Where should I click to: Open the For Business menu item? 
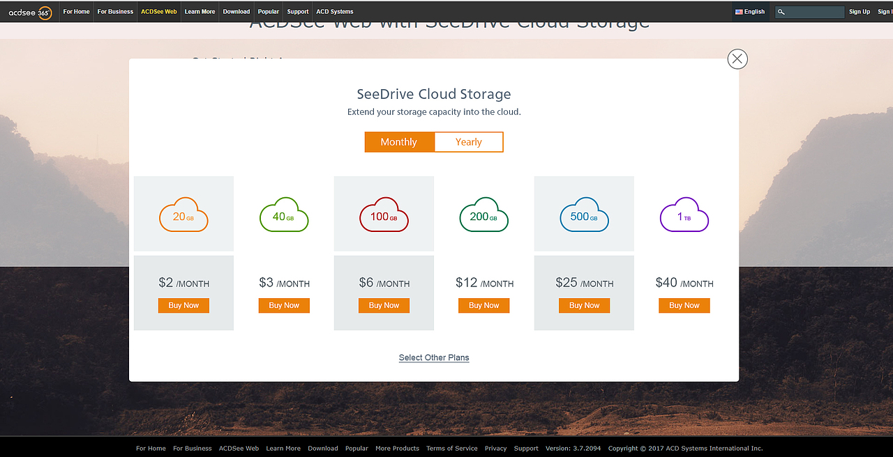click(115, 12)
